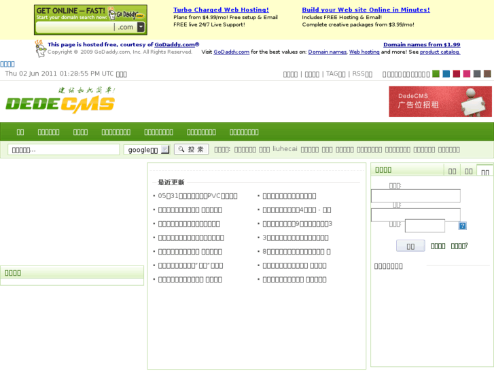This screenshot has height=371, width=494.
Task: Click the DedeCMS logo
Action: [x=60, y=100]
